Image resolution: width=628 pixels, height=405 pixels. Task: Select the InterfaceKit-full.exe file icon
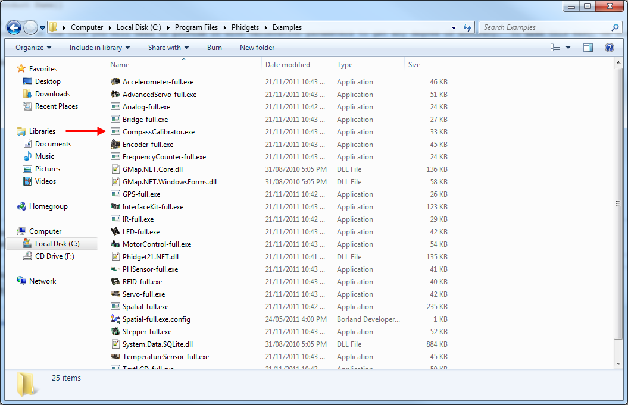coord(115,207)
